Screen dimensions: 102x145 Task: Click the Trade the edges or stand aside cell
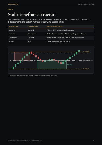click(58, 41)
